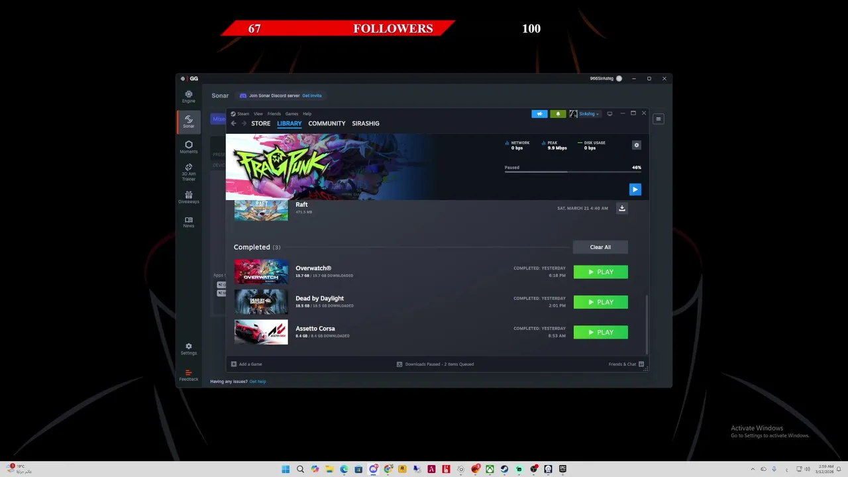Viewport: 848px width, 477px height.
Task: Click the Overwatch thumbnail
Action: click(261, 272)
